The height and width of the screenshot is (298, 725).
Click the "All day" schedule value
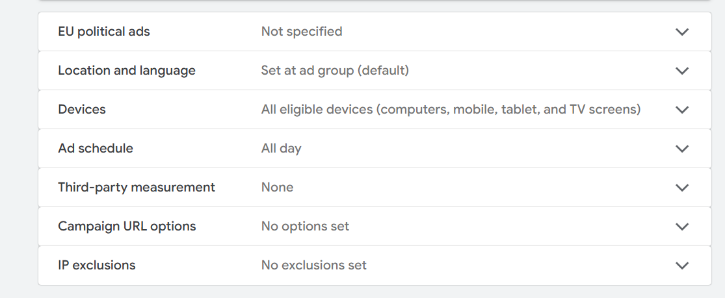coord(281,148)
